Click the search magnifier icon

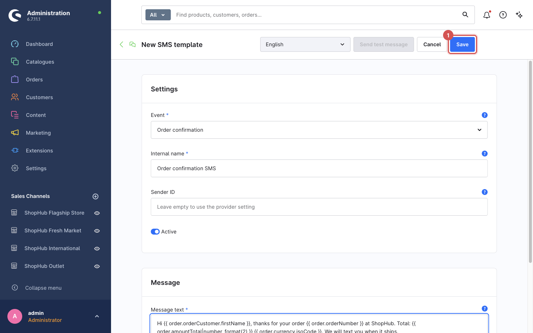pos(465,15)
